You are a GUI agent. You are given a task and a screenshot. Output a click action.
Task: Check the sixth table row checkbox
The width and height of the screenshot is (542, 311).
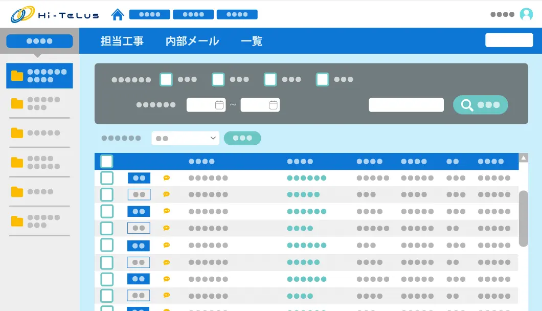click(x=107, y=262)
